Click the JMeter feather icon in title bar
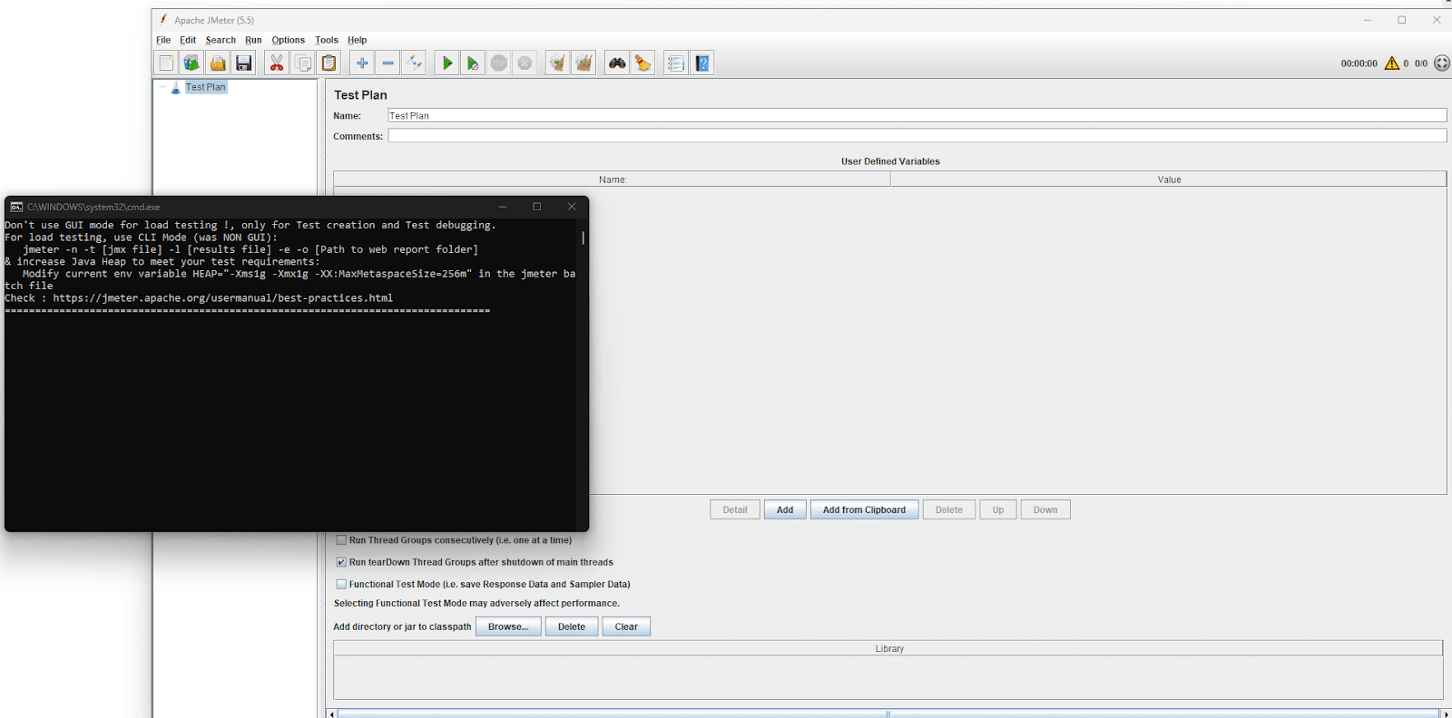Viewport: 1452px width, 718px height. coord(163,19)
